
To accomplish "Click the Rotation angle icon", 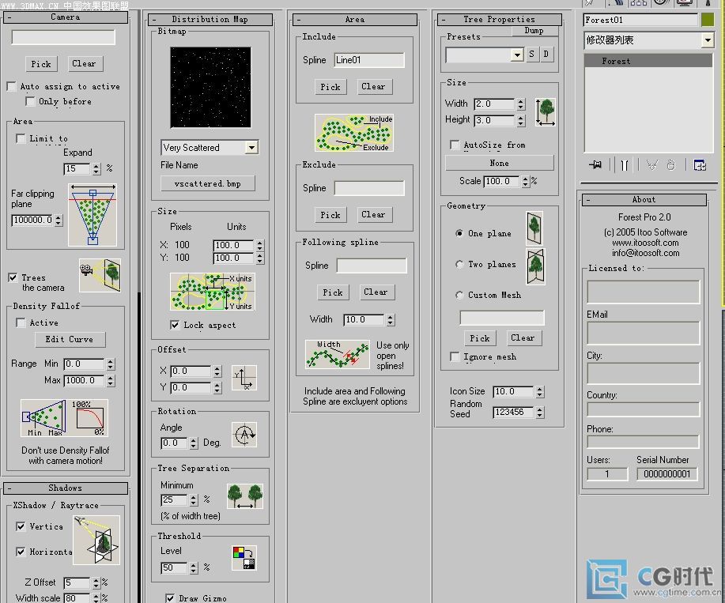I will (244, 435).
